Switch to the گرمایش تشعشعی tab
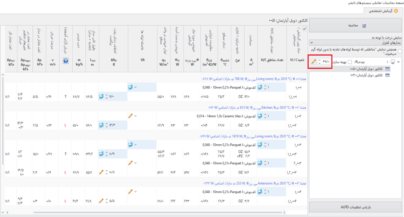404x217 pixels. 384,11
